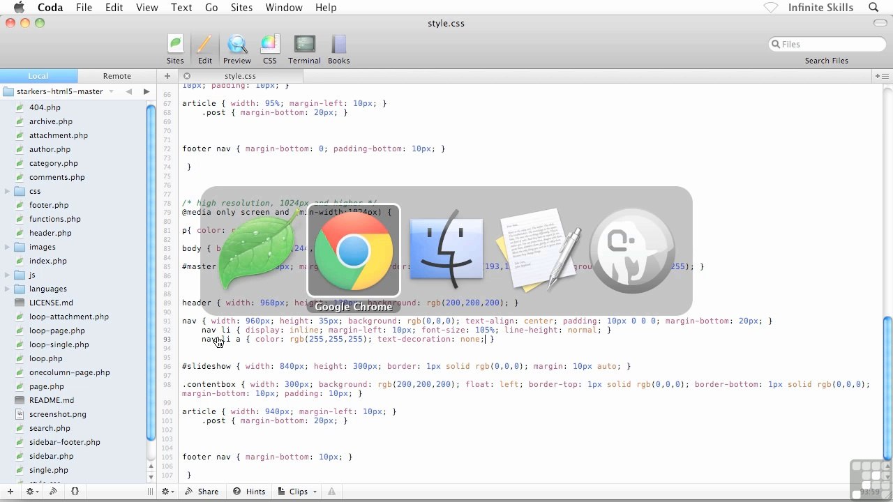893x502 pixels.
Task: Open functions.php in file list
Action: point(55,219)
